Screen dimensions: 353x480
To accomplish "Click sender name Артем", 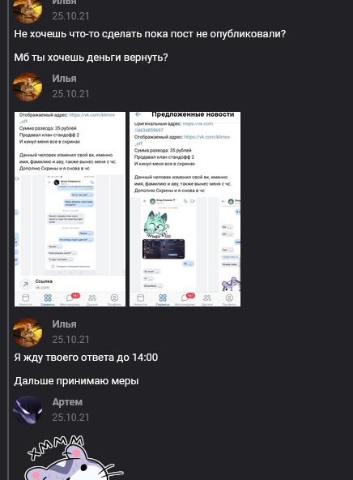I will click(67, 402).
